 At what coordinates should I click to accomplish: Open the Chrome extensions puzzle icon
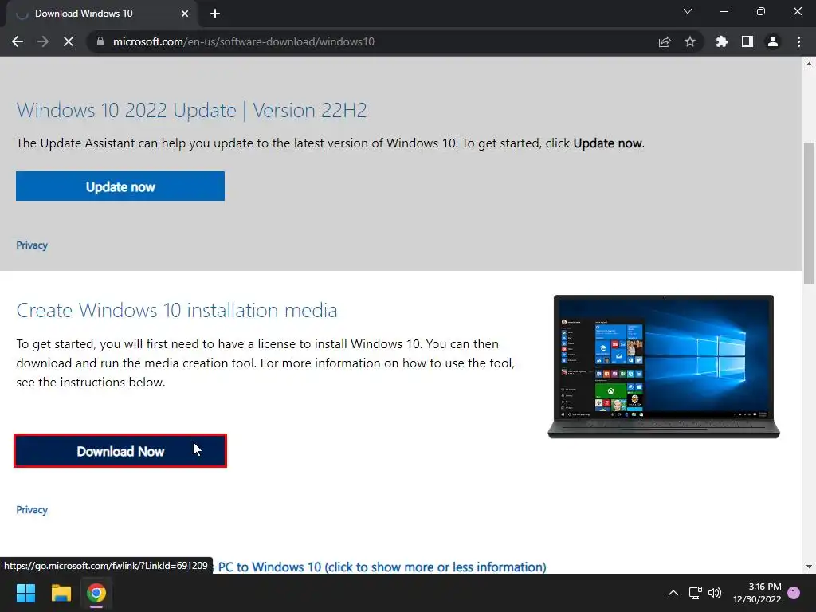point(722,41)
